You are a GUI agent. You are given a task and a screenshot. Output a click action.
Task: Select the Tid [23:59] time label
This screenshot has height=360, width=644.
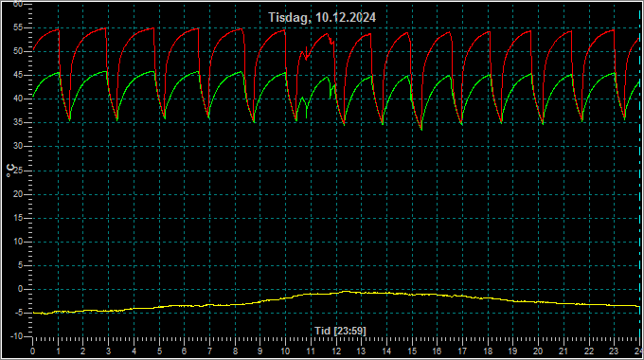[340, 331]
